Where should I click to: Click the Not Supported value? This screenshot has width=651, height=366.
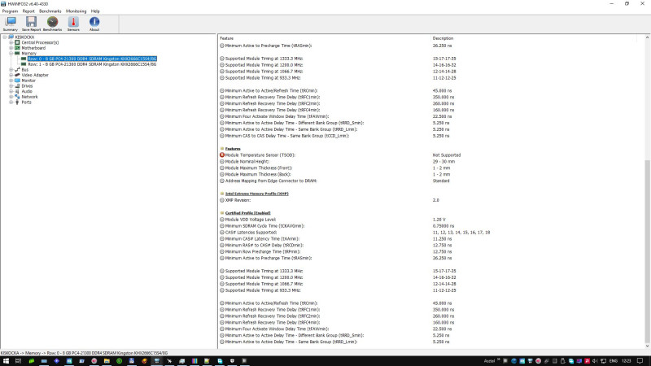coord(446,155)
